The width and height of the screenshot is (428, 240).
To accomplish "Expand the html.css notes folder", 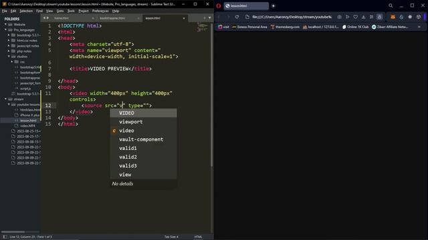I will coord(9,40).
